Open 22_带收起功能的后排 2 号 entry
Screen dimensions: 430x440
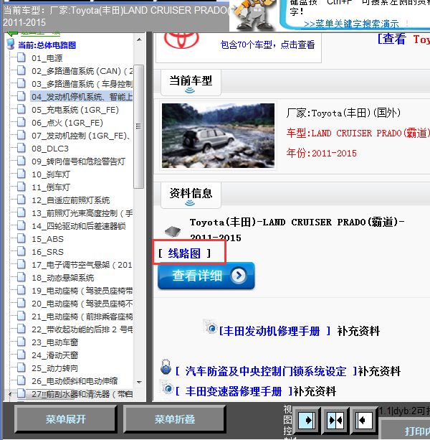(x=82, y=329)
